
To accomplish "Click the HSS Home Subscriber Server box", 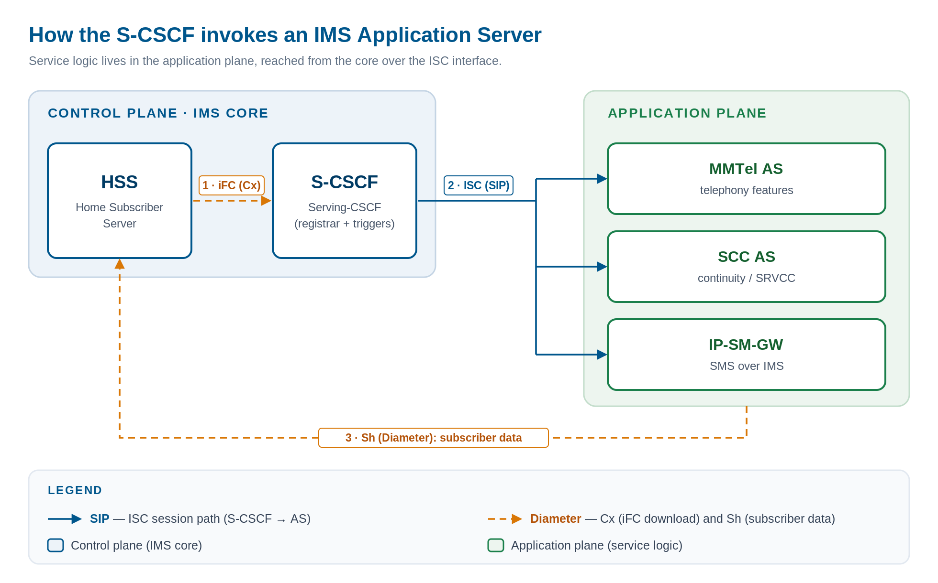I will click(120, 201).
